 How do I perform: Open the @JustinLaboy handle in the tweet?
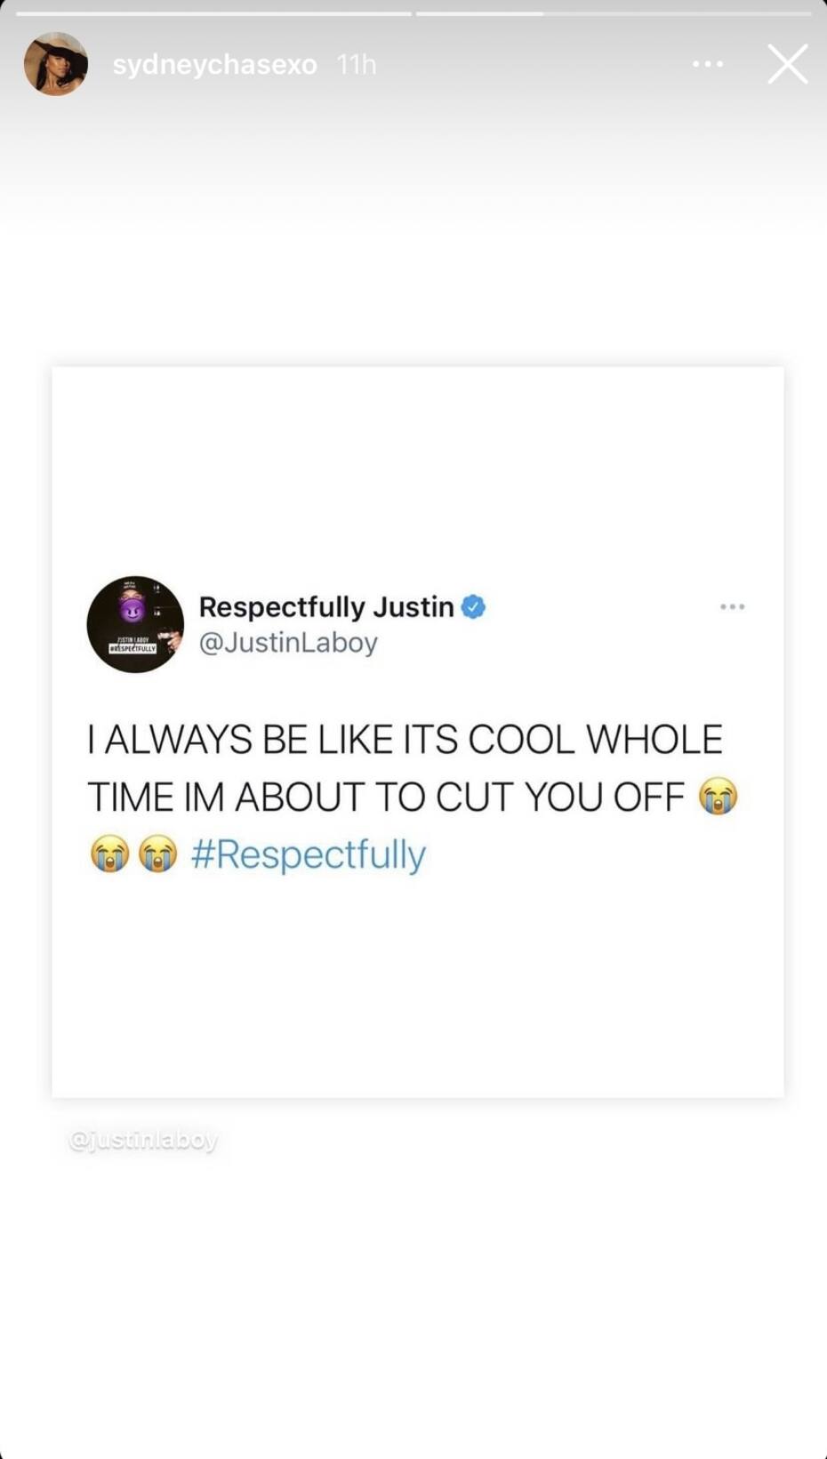[288, 642]
